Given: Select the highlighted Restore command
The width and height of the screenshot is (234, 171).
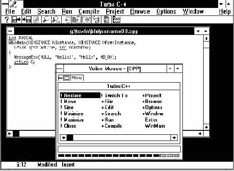Looking at the screenshot, I should [80, 95].
